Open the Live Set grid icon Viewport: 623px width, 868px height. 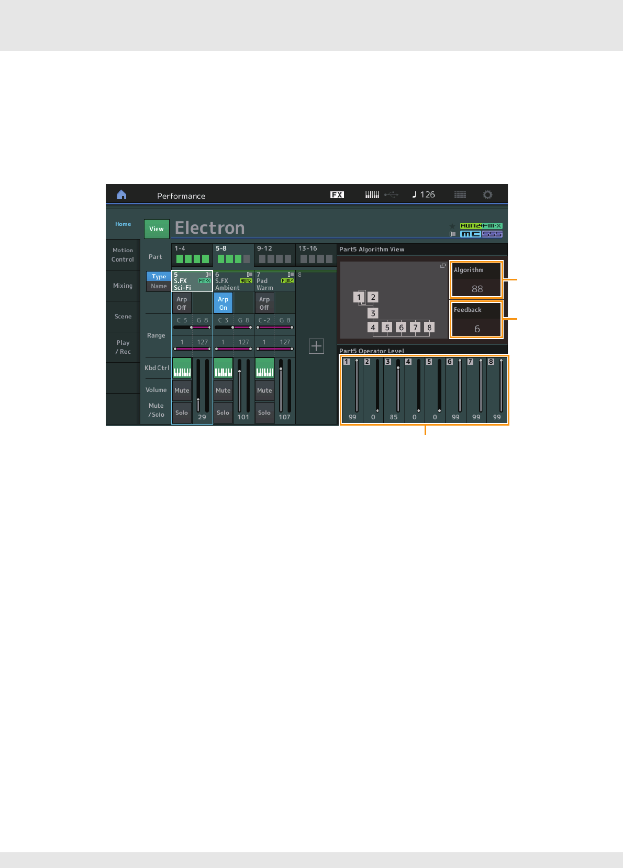[460, 194]
